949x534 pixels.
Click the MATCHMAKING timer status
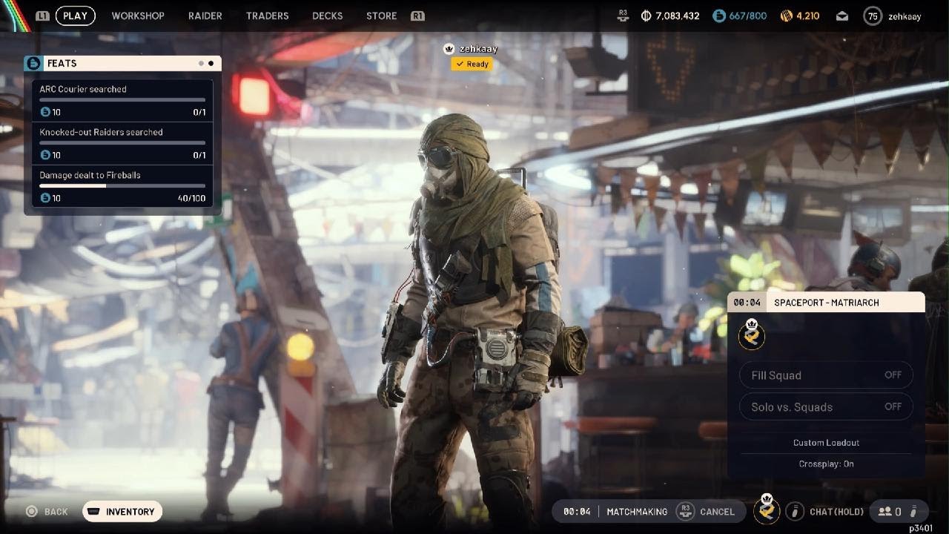[x=615, y=512]
